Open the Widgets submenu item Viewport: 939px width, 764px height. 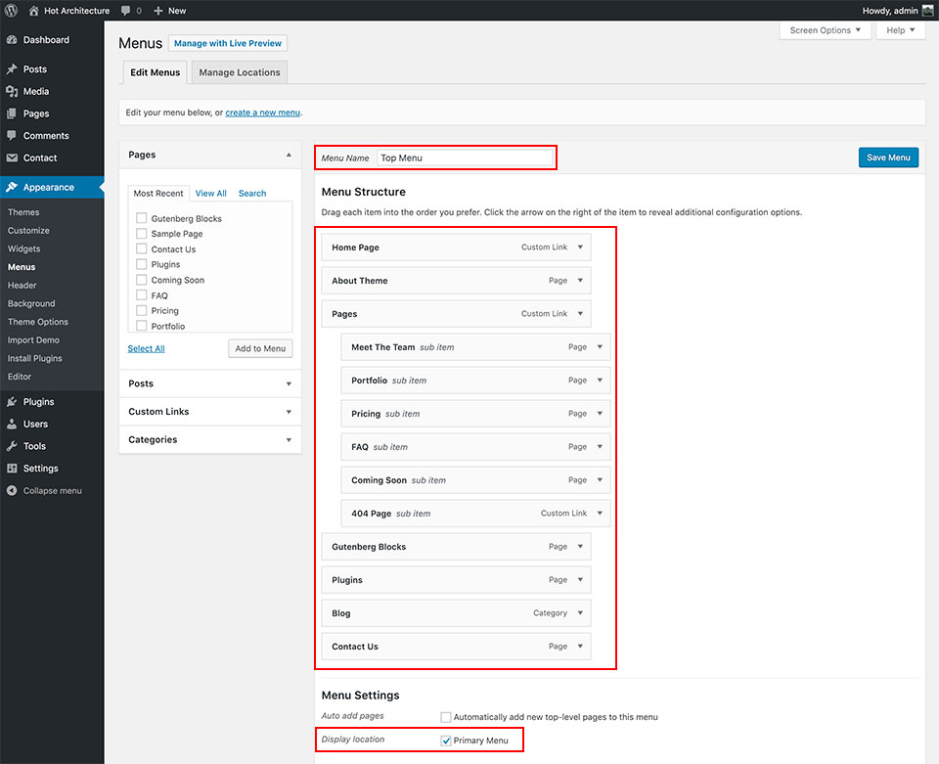(x=23, y=248)
